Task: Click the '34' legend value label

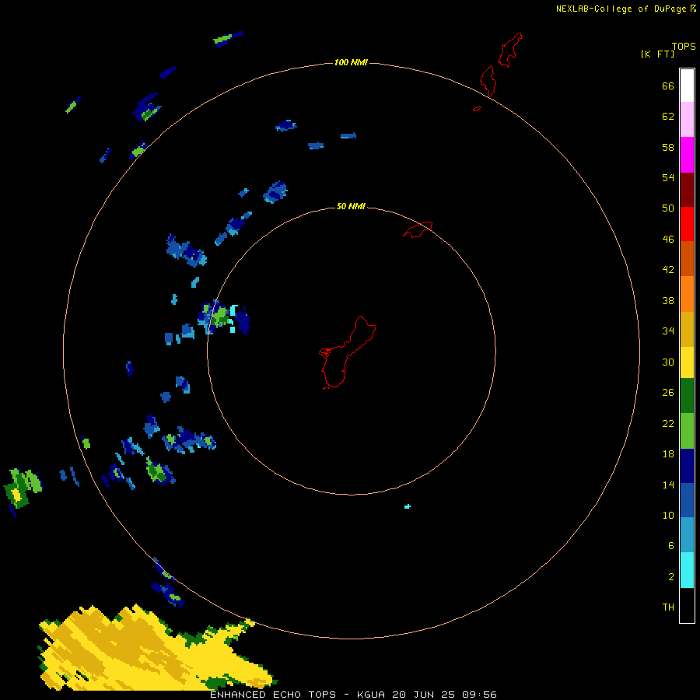Action: (668, 331)
